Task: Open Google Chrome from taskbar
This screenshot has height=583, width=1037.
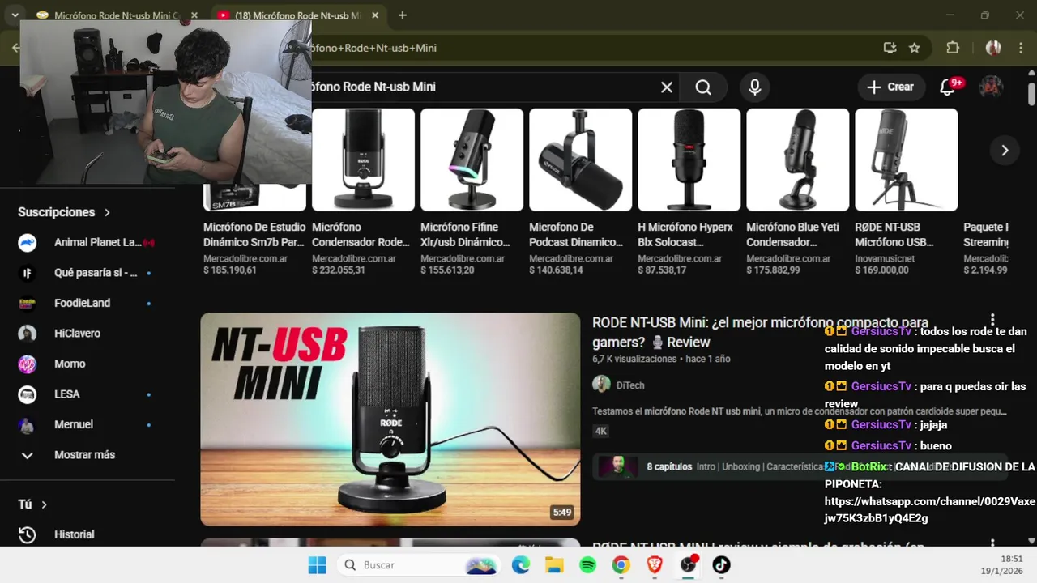Action: coord(621,565)
